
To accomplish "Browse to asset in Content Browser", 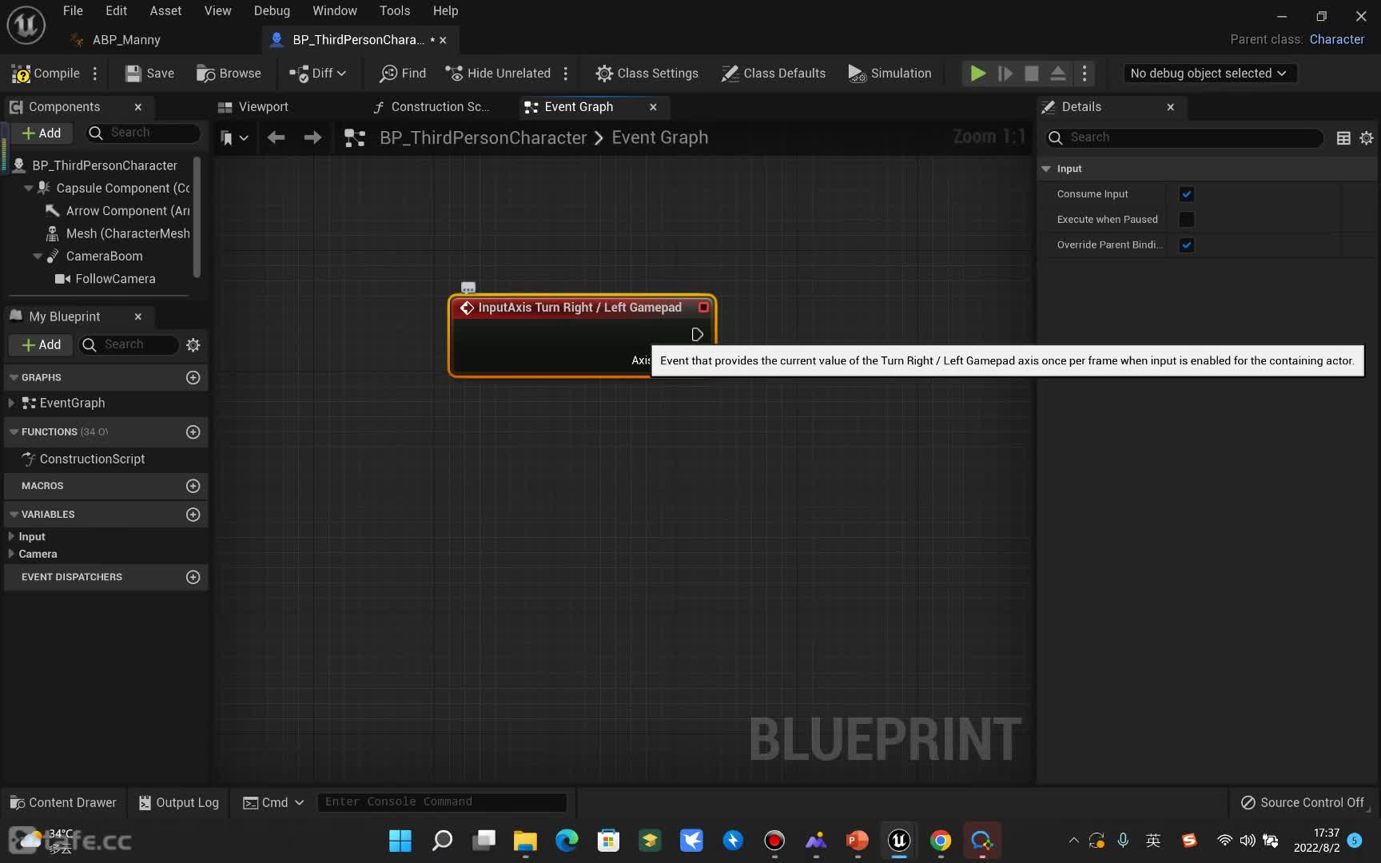I will point(229,74).
